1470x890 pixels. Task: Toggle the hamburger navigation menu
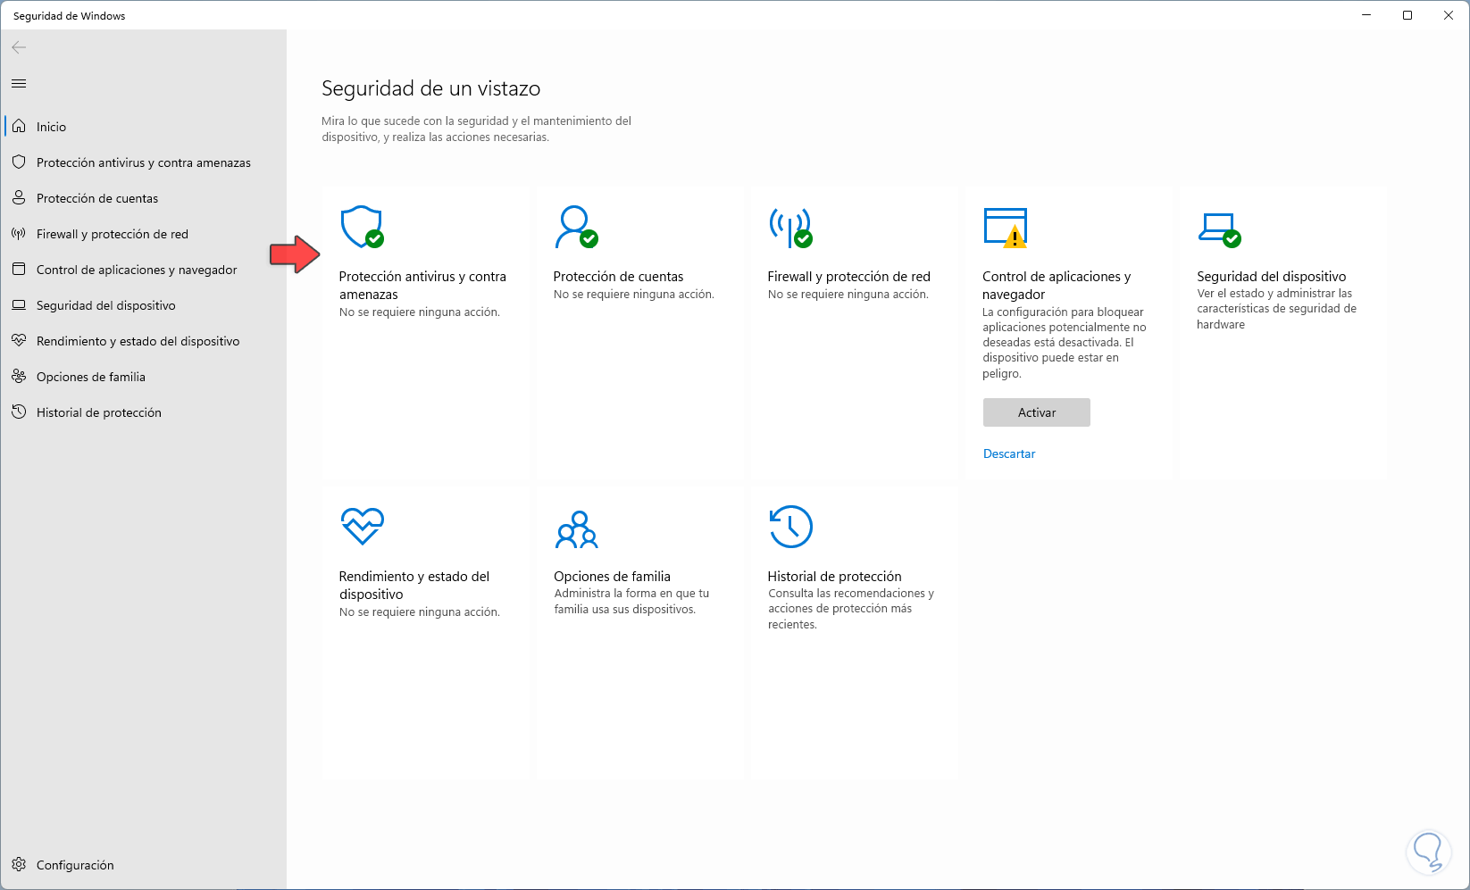(19, 83)
